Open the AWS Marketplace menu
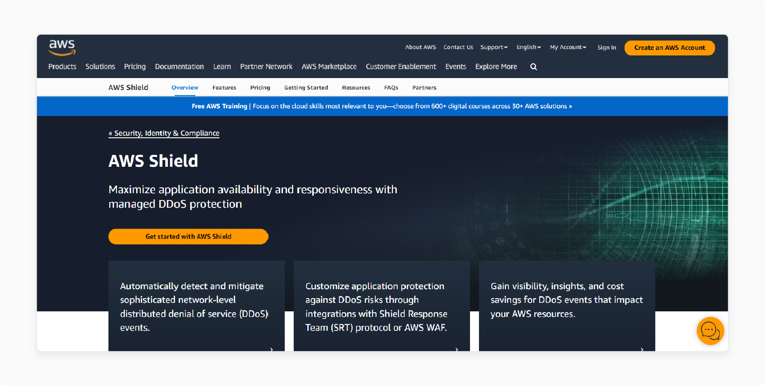Viewport: 765px width, 386px height. (x=329, y=67)
